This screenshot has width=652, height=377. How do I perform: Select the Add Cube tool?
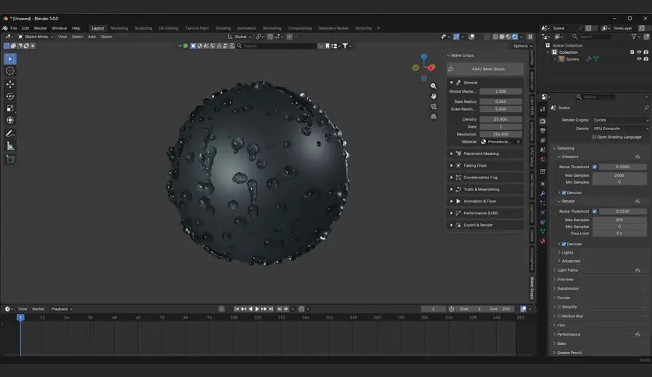click(x=10, y=159)
